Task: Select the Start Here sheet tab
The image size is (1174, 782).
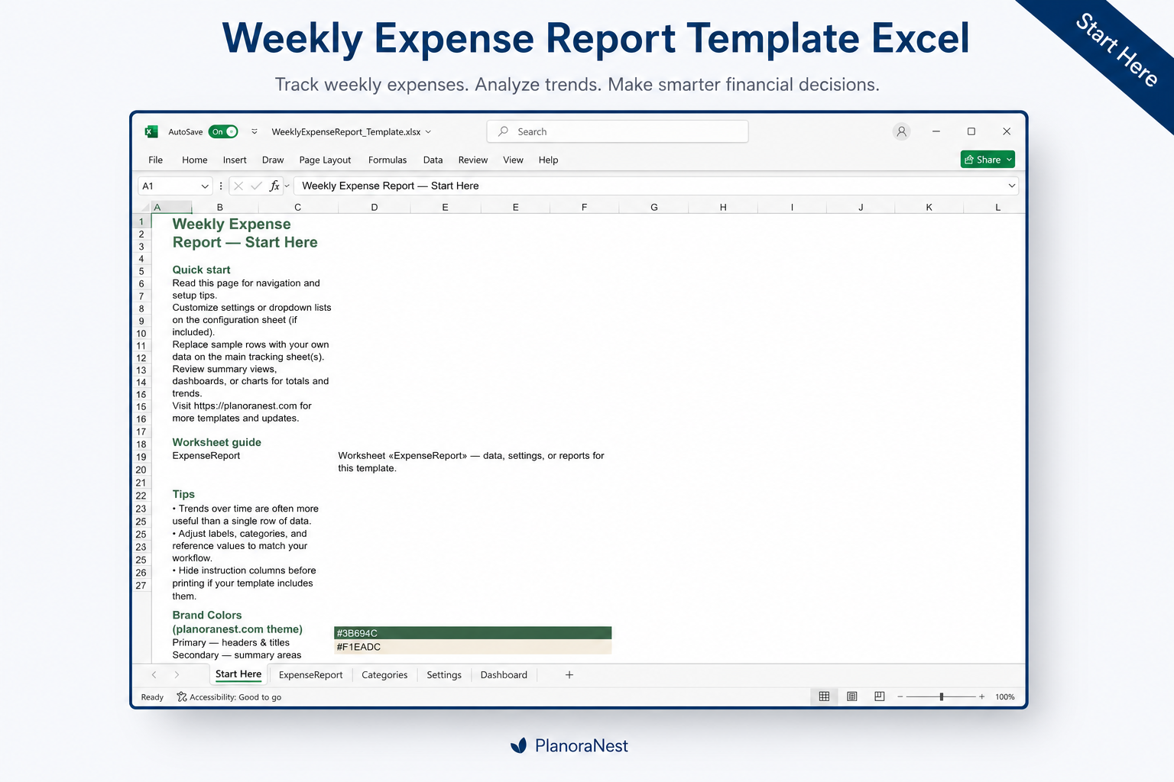Action: click(x=238, y=674)
